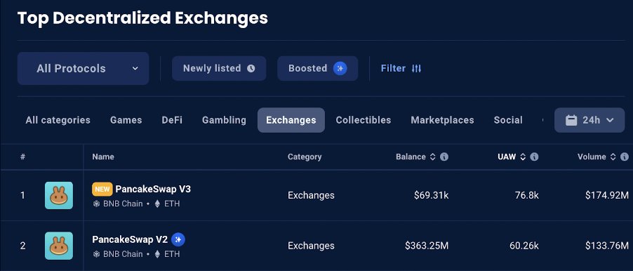The image size is (633, 271).
Task: Click the clock icon in Newly listed
Action: (251, 68)
